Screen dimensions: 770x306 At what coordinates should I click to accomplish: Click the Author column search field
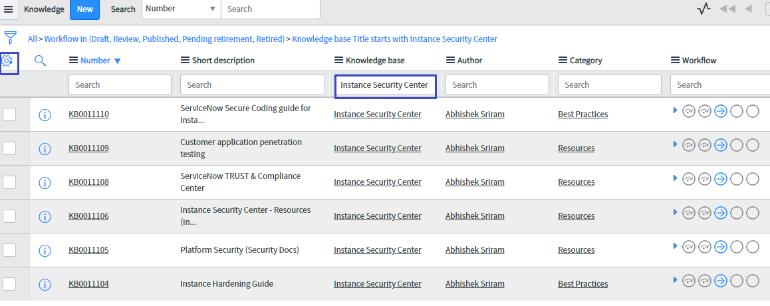tap(497, 84)
